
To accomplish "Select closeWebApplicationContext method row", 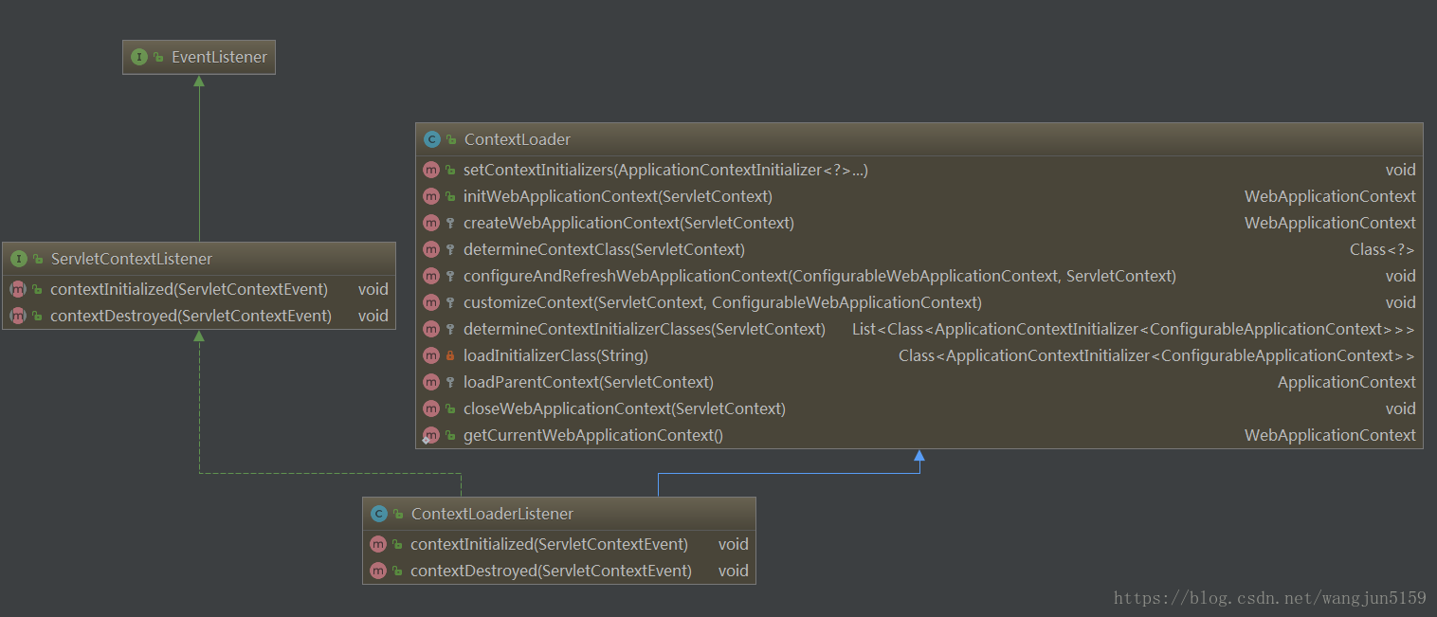I will [x=919, y=408].
